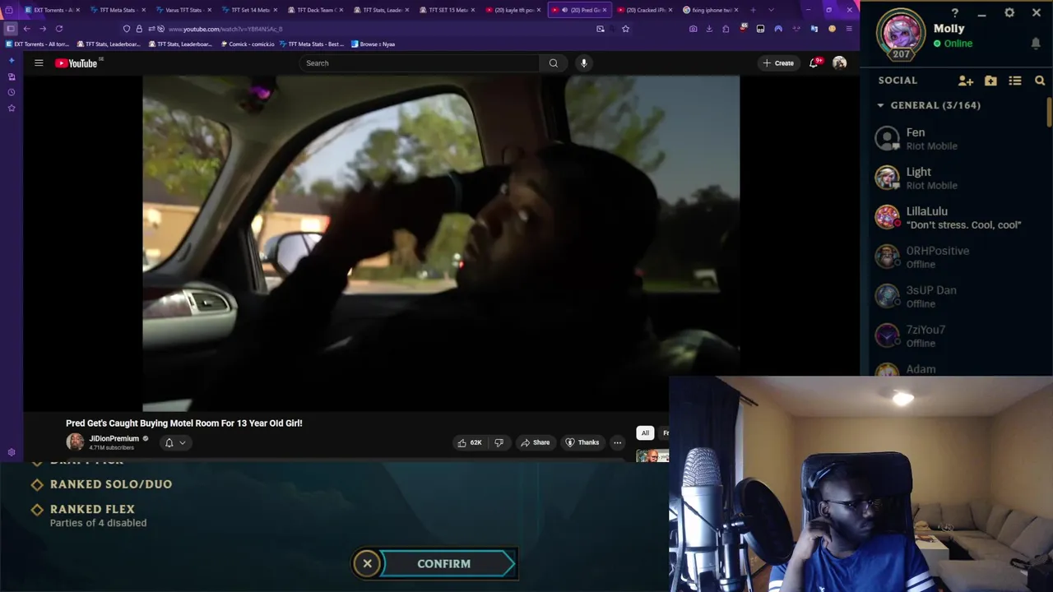
Task: Open chat with friend LillaLulu
Action: click(x=954, y=218)
